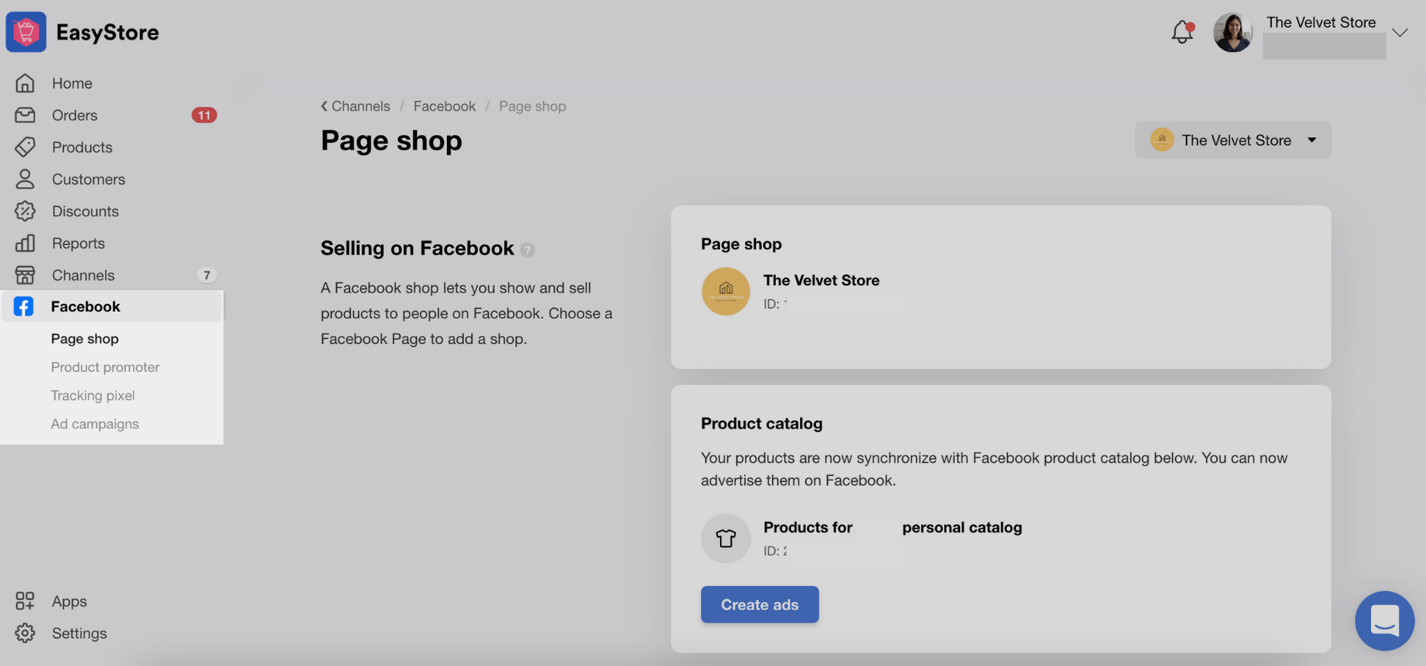Click the Page shop breadcrumb text

[532, 106]
